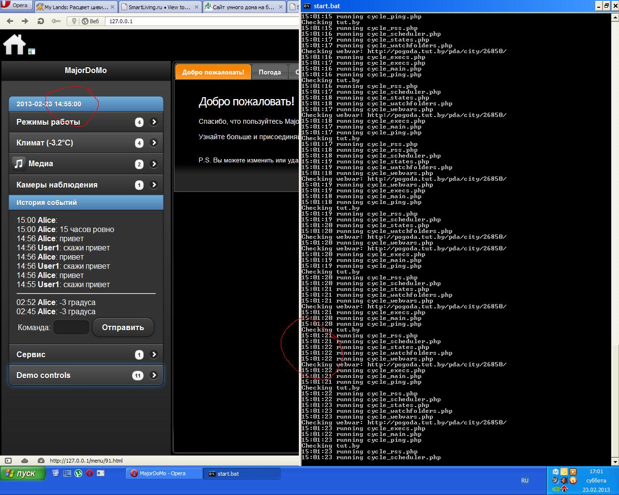Expand the Demo controls section
This screenshot has height=495, width=619.
point(154,375)
